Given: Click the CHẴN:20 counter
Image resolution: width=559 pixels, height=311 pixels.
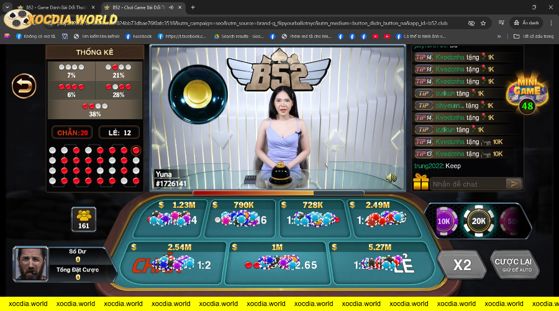Looking at the screenshot, I should point(73,132).
